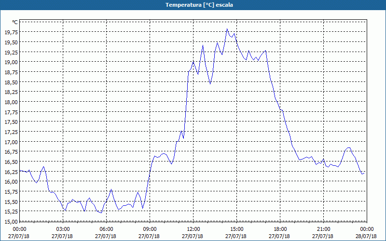This screenshot has height=241, width=386.
Task: Click the 00:00 time label dated 27/07/18
Action: pos(19,229)
